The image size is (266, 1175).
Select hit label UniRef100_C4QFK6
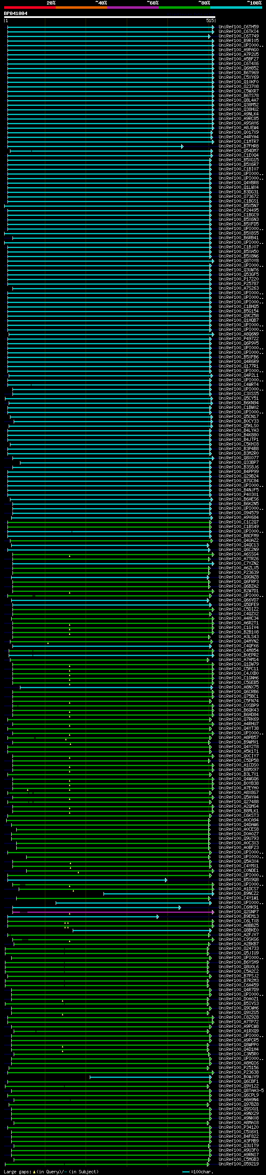point(239,646)
